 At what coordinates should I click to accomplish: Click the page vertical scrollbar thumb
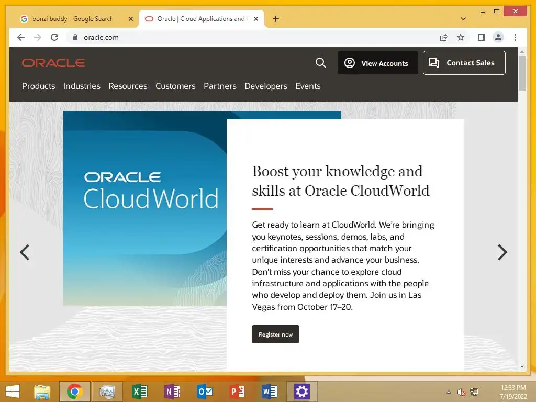tap(522, 73)
